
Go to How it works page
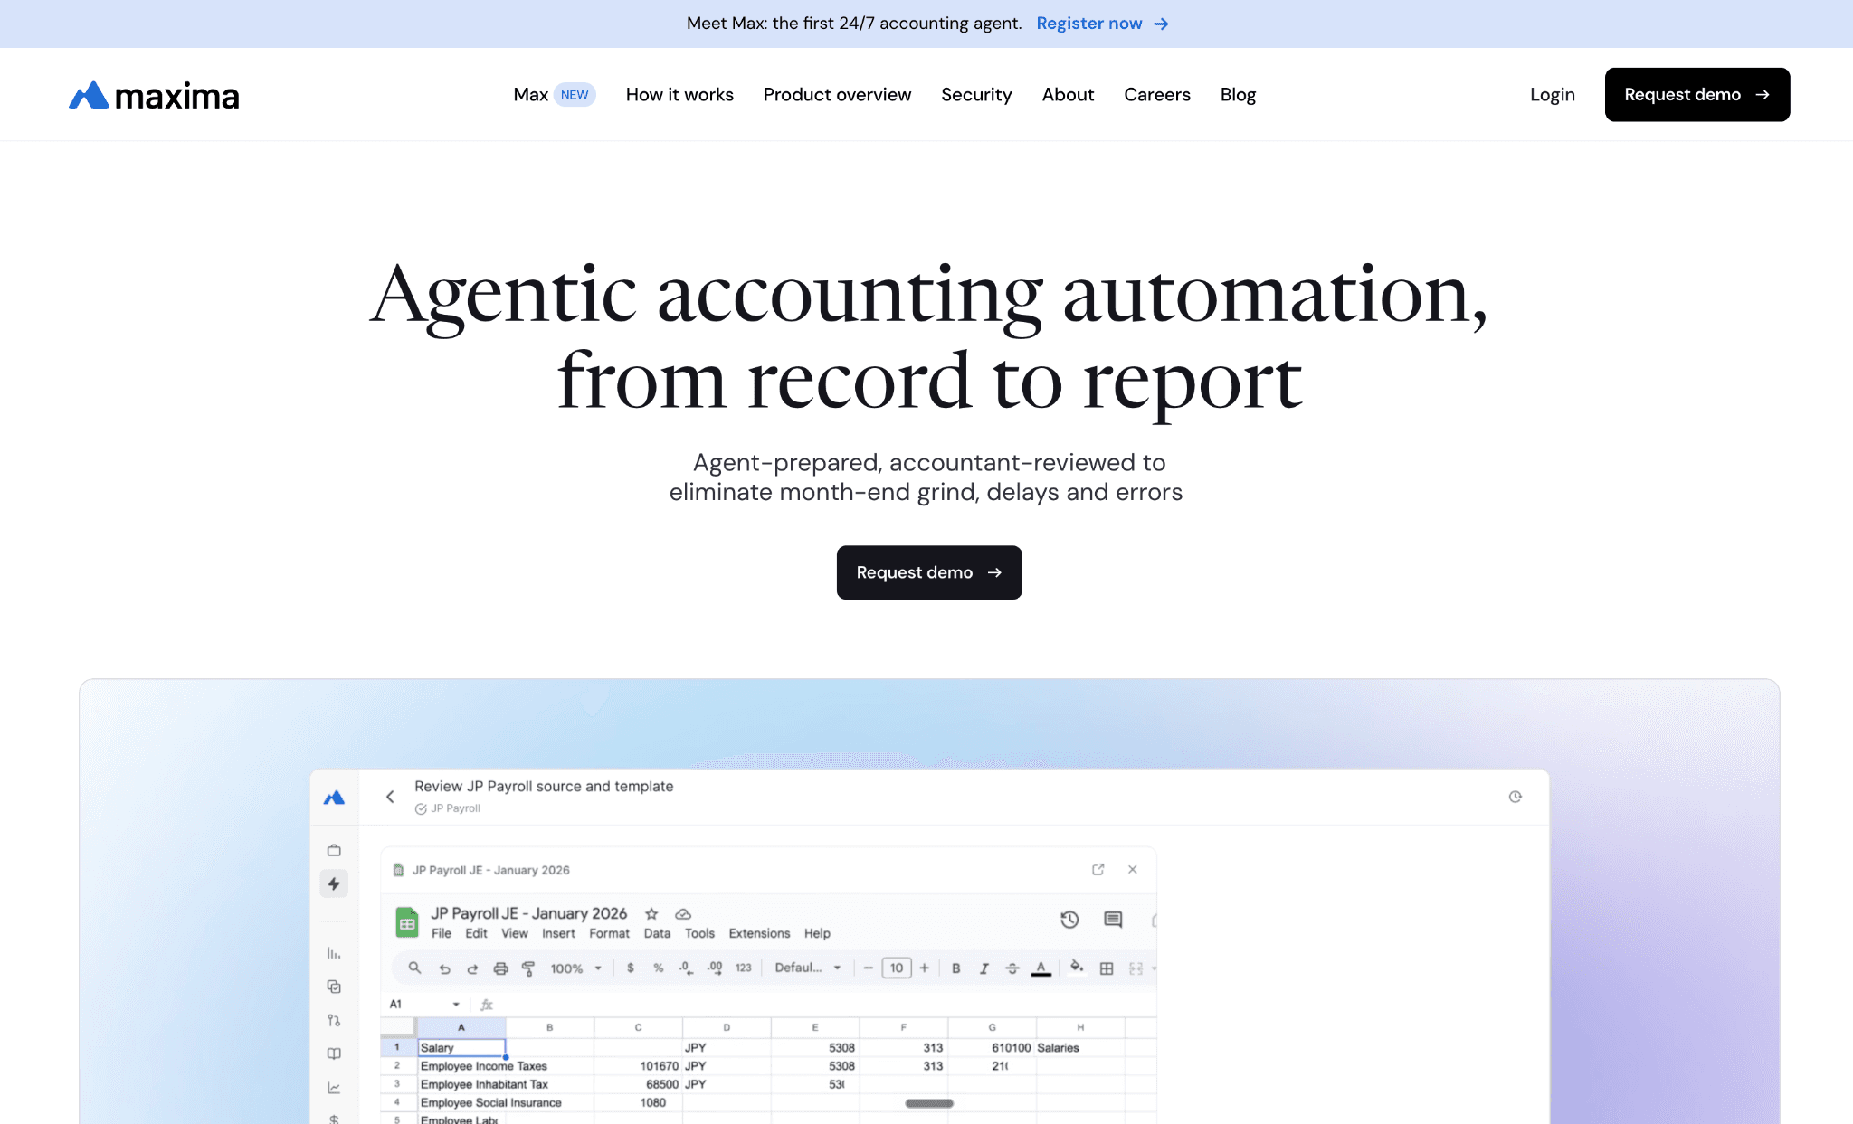pos(679,95)
